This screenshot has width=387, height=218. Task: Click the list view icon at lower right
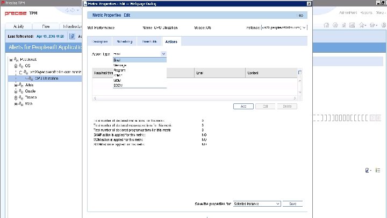tap(378, 170)
